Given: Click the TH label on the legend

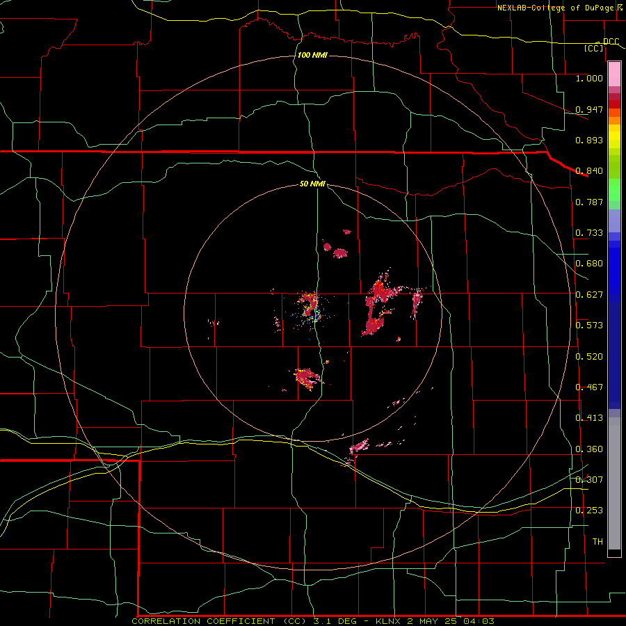Looking at the screenshot, I should click(x=597, y=542).
